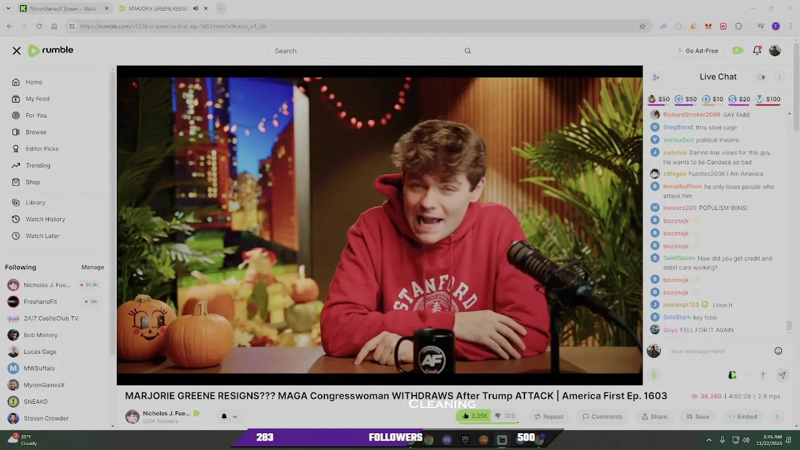Mute the audio icon on Marjorie Greene tab
The image size is (800, 450).
coord(195,9)
